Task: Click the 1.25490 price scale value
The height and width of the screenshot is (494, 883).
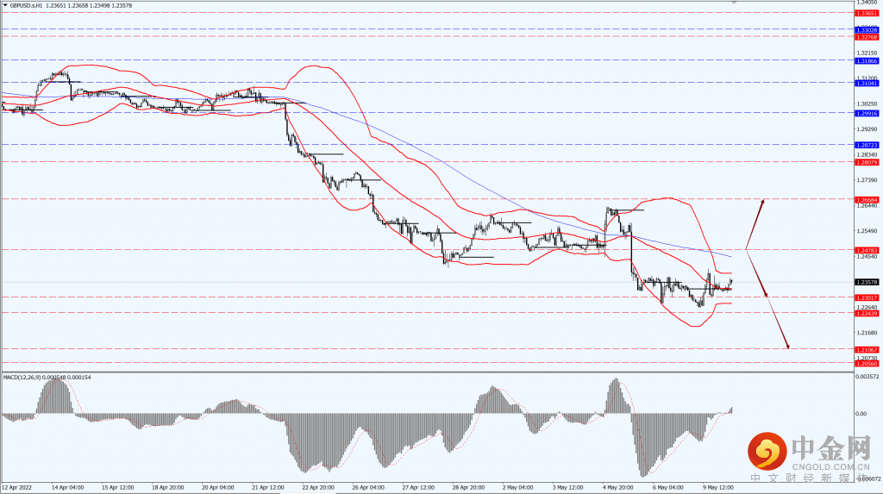Action: coord(867,231)
